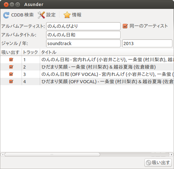The image size is (174, 169).
Task: Open 設定 preferences with the tools icon
Action: (41, 15)
